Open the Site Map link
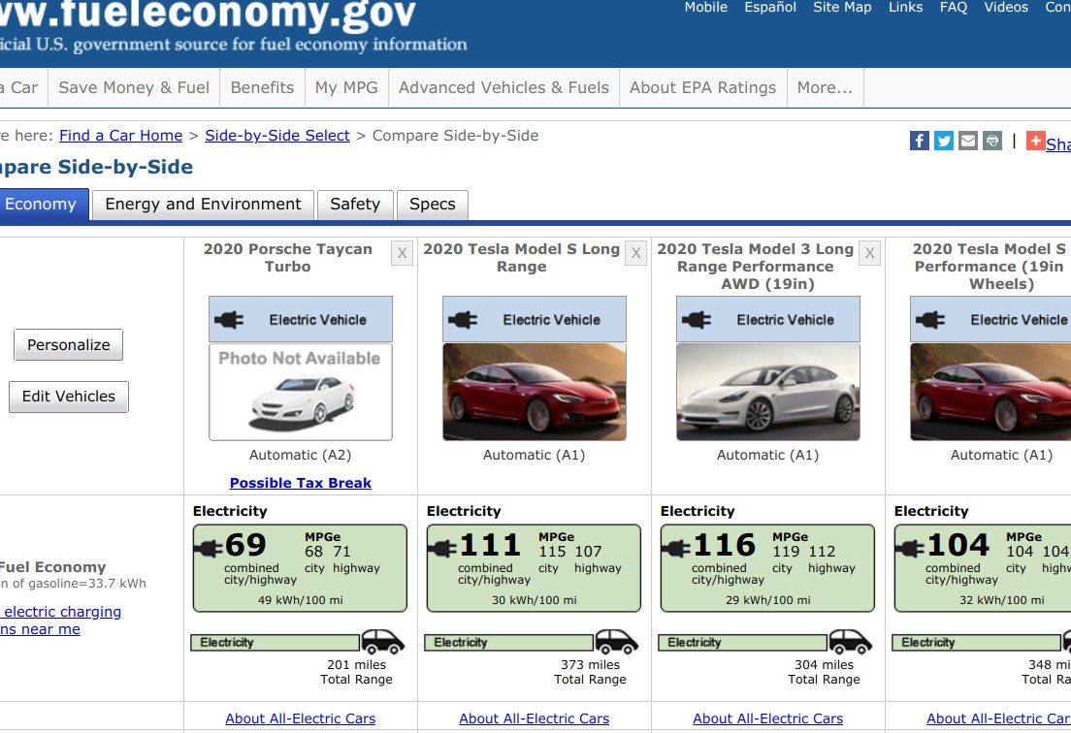 842,8
